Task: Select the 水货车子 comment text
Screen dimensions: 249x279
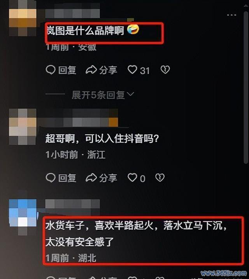Action: (x=136, y=234)
